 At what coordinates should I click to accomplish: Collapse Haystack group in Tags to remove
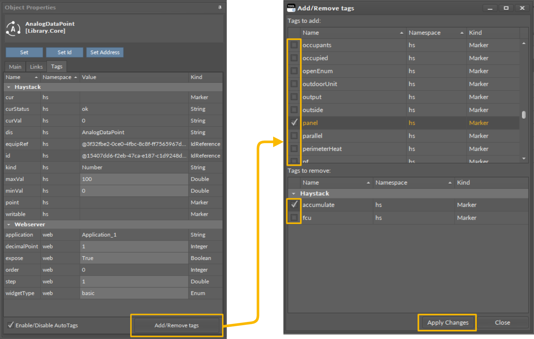coord(293,194)
